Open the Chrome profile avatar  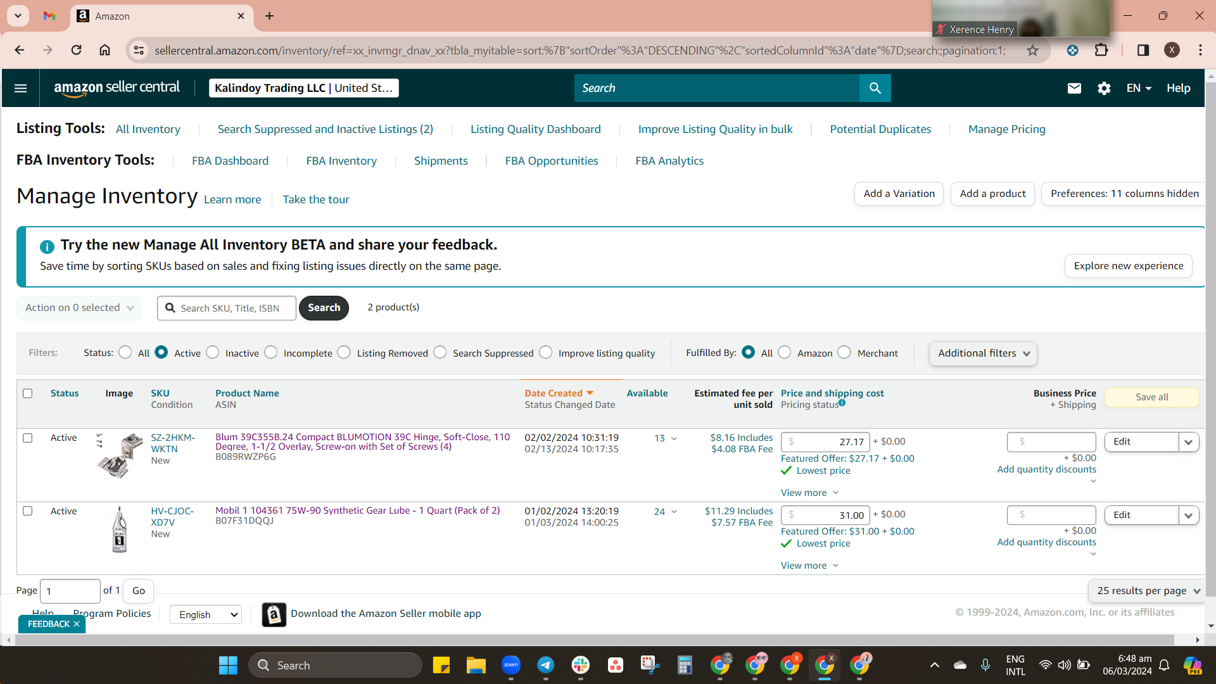coord(1172,50)
